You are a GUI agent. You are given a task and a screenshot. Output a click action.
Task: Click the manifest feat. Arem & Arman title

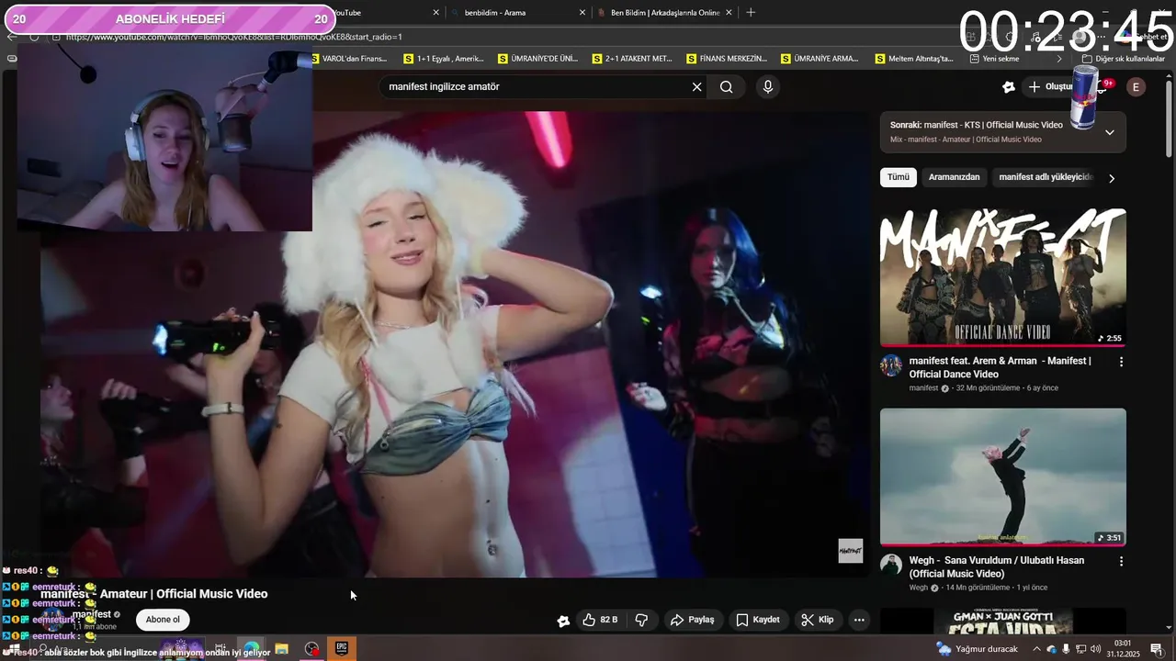click(1000, 367)
